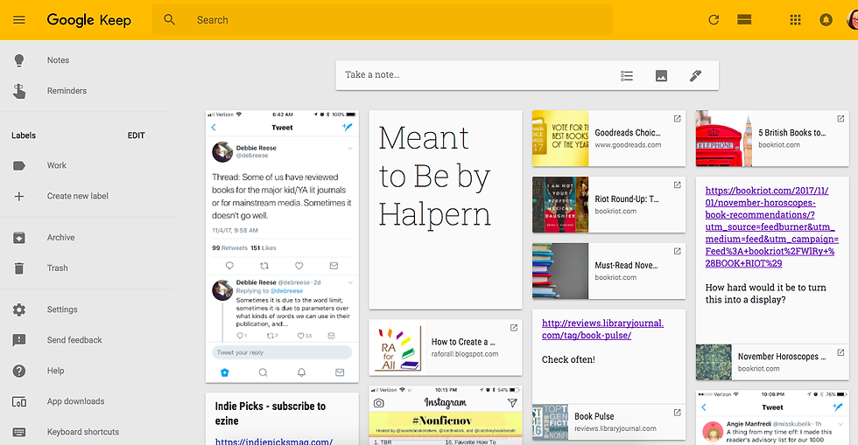Click the Keyboard shortcuts keyboard icon
Screen dimensions: 858x445
(19, 433)
